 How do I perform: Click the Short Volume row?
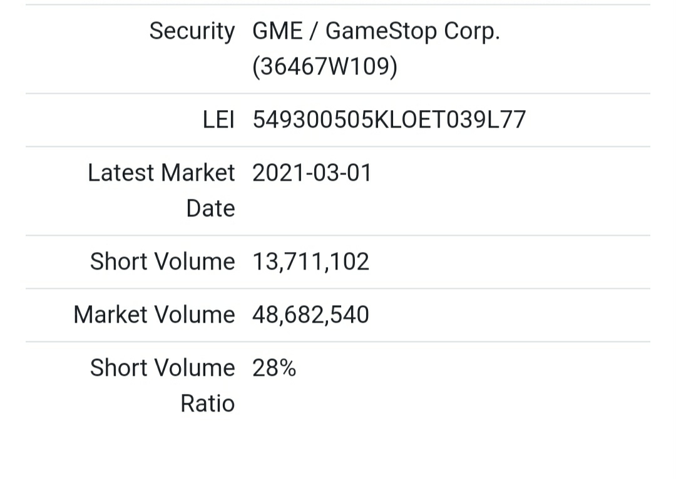pos(338,262)
